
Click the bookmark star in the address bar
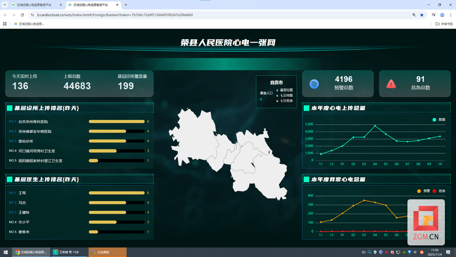pyautogui.click(x=422, y=15)
